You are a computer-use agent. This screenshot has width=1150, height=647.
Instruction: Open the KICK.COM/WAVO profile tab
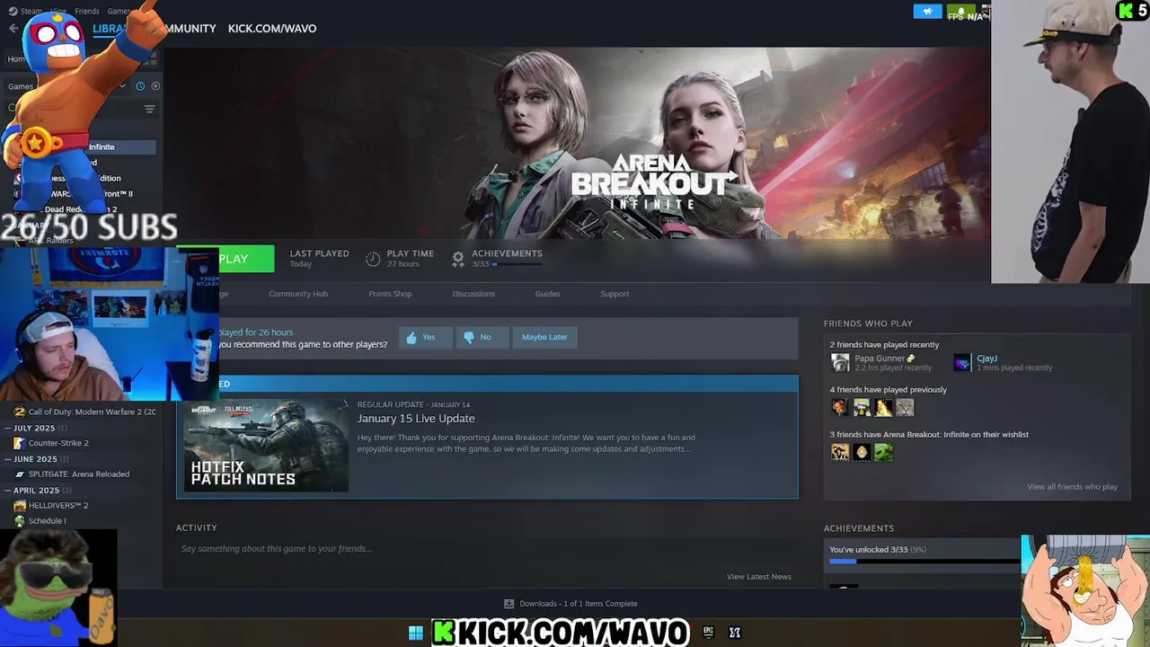272,29
